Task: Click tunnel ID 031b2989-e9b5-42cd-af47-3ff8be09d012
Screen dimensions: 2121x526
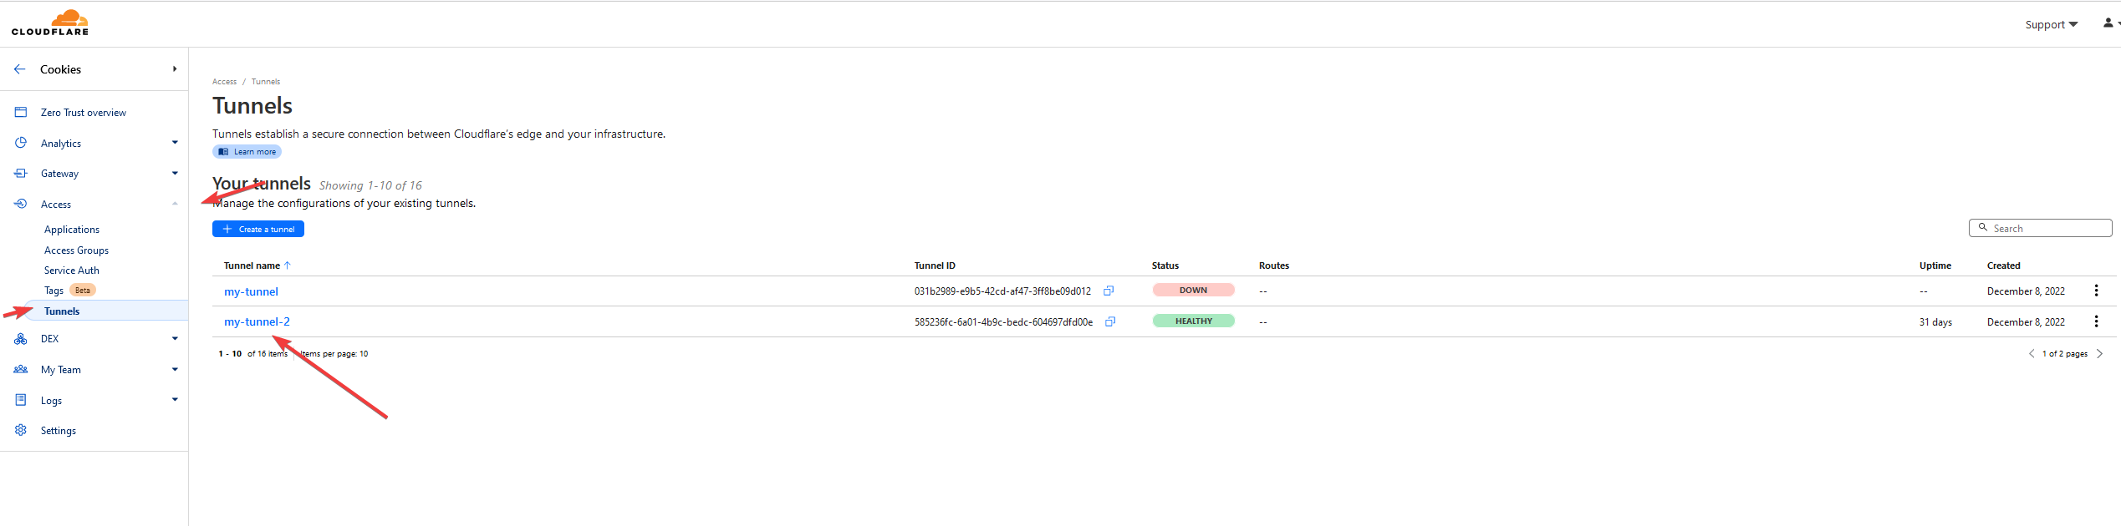Action: coord(1002,291)
